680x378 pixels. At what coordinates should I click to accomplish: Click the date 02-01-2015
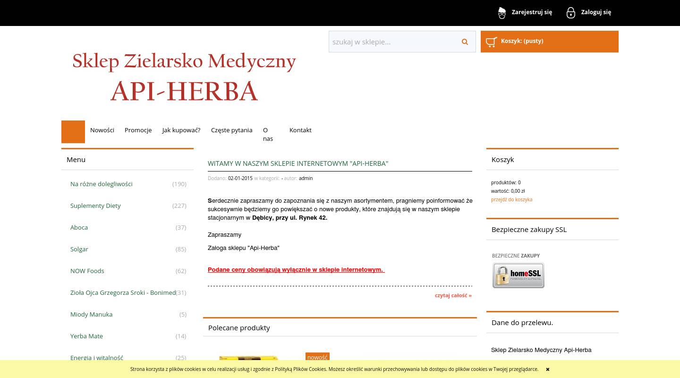point(240,178)
